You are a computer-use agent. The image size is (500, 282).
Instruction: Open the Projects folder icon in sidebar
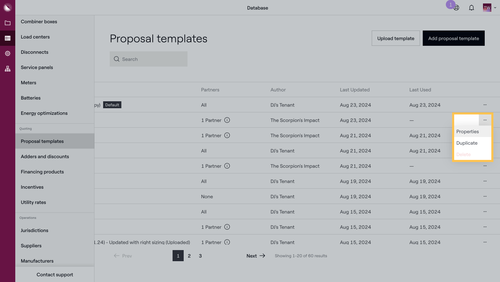click(x=8, y=23)
